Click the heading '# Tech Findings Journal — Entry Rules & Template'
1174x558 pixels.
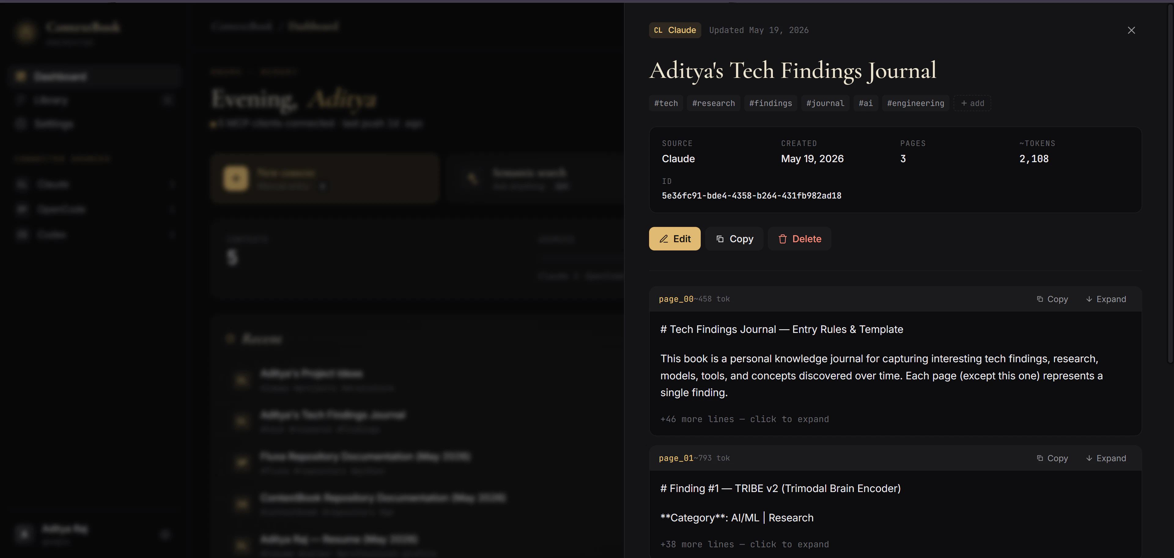[782, 329]
